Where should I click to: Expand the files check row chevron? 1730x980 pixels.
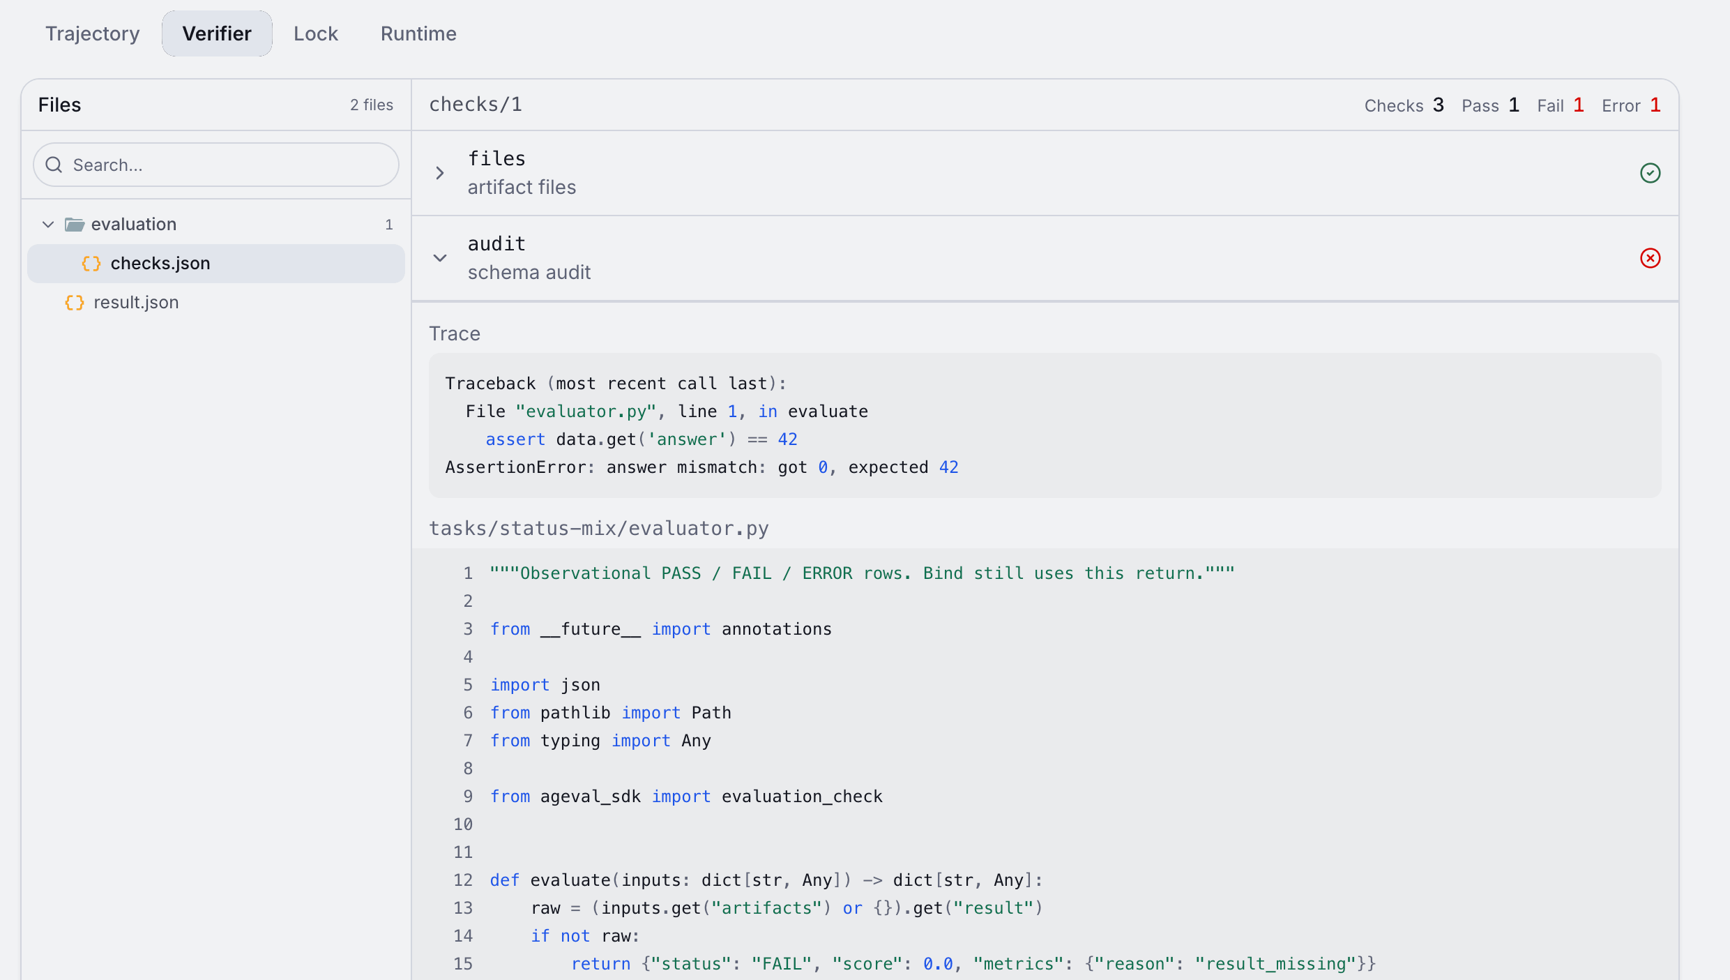point(440,173)
